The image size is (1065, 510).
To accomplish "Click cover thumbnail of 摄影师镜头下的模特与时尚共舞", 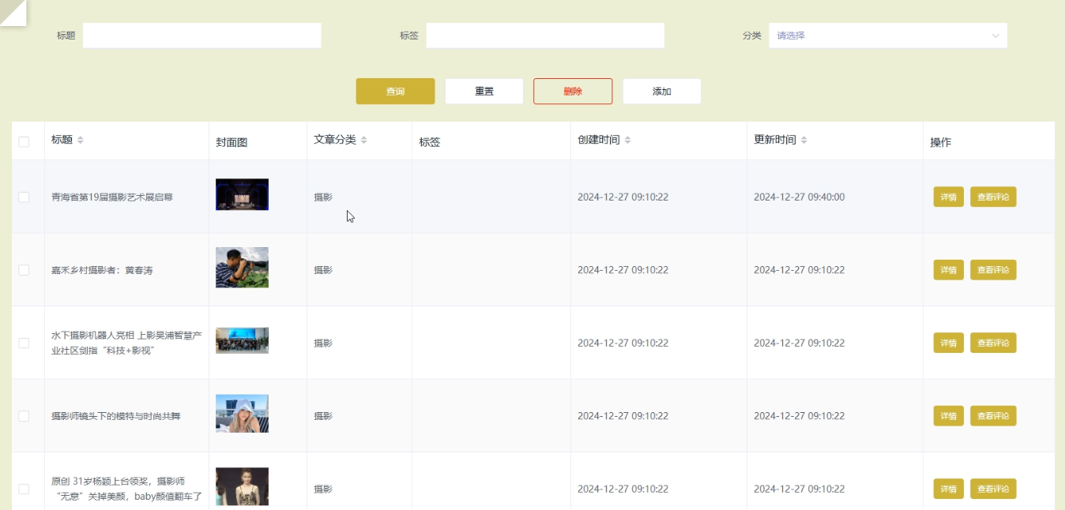I will pos(242,414).
